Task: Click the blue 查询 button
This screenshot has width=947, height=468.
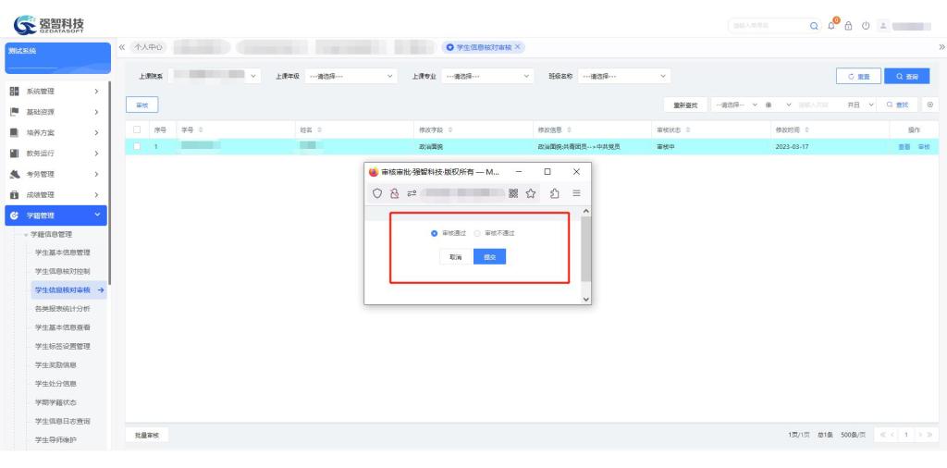Action: point(906,77)
